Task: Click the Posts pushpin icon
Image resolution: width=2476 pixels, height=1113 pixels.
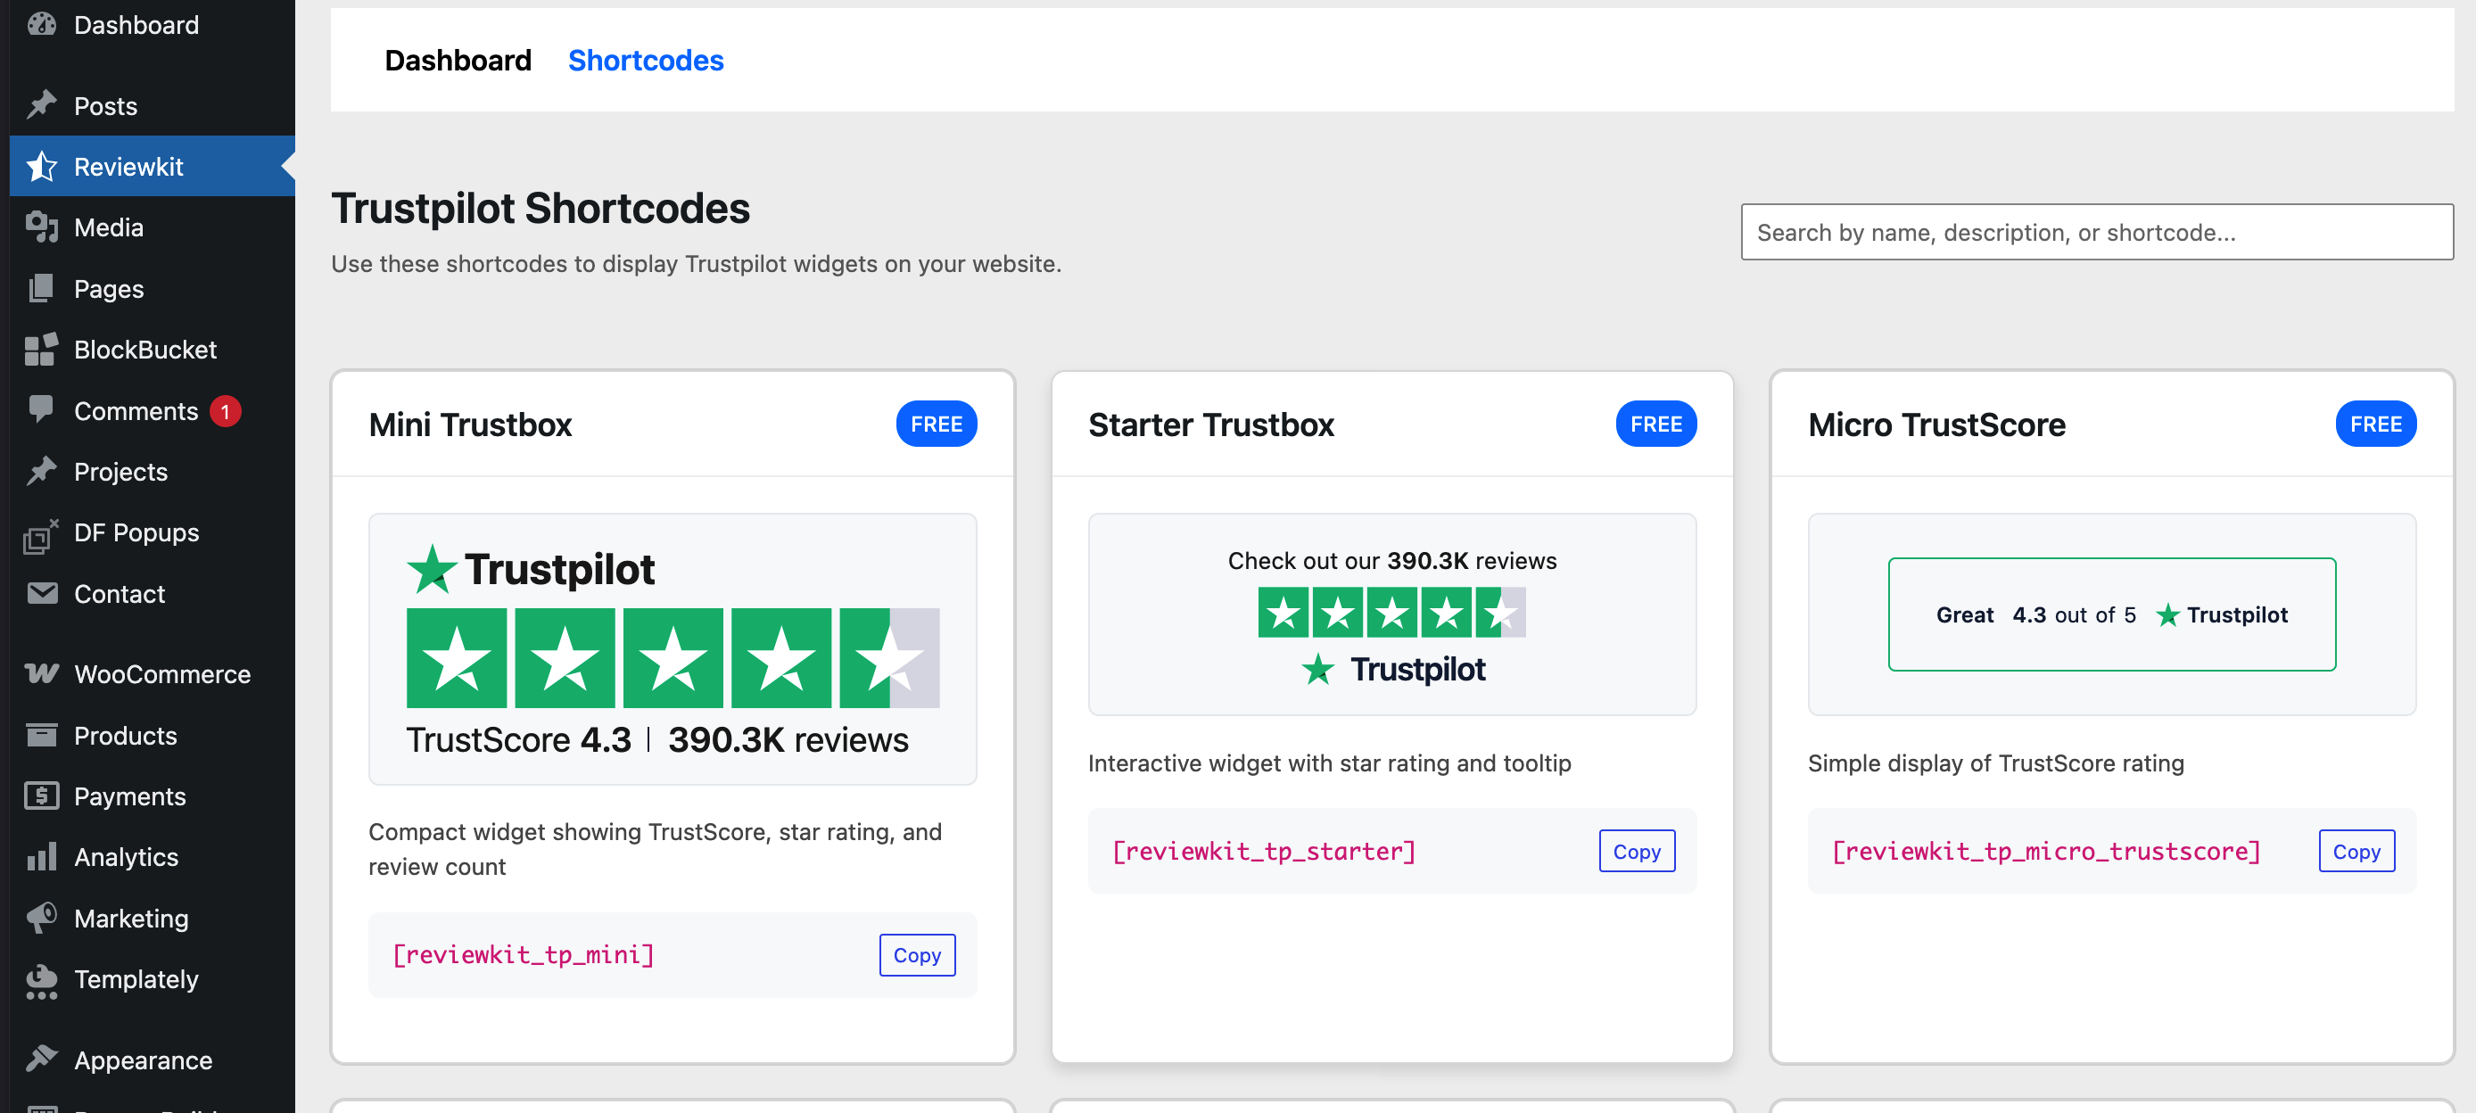Action: pos(41,104)
